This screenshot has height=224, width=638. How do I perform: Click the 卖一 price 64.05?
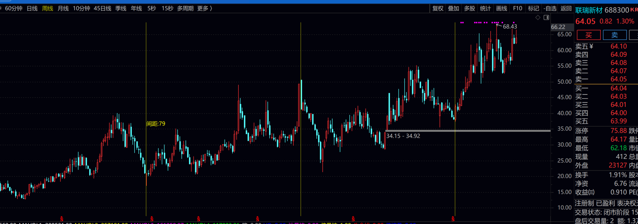coord(618,79)
